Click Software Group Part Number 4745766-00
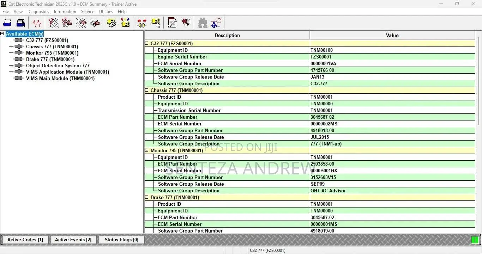 tap(322, 70)
